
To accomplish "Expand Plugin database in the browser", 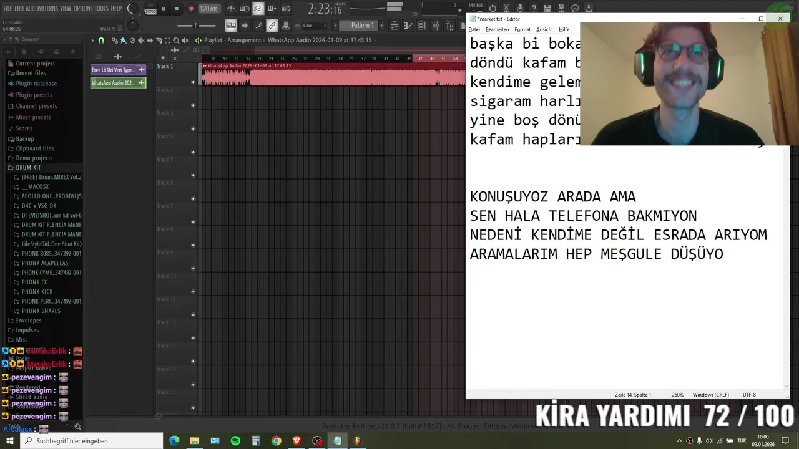I will click(36, 83).
